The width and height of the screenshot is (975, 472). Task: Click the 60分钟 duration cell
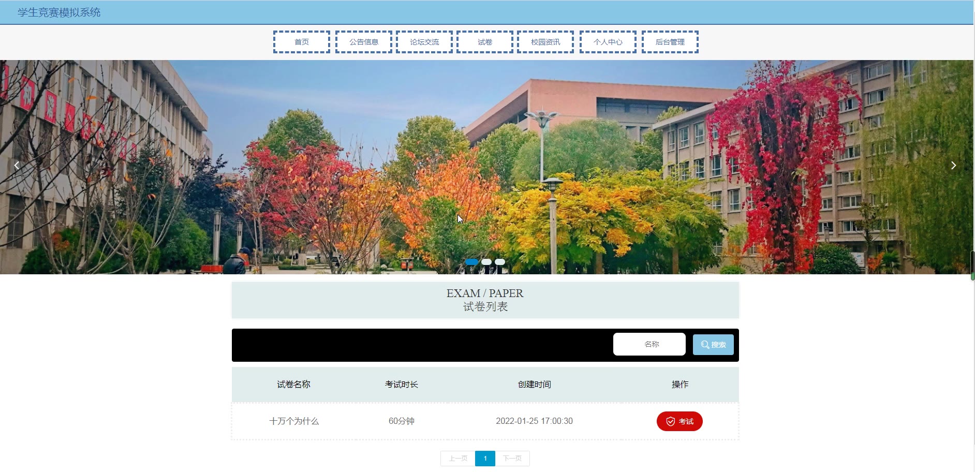tap(401, 421)
